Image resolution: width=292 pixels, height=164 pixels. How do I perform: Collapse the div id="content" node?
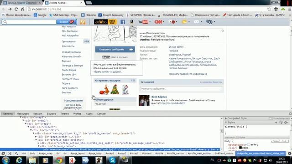pyautogui.click(x=28, y=127)
